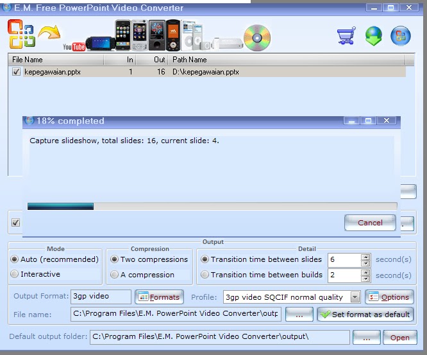Click the builds transition time value 2
427x355 pixels.
[x=344, y=275]
